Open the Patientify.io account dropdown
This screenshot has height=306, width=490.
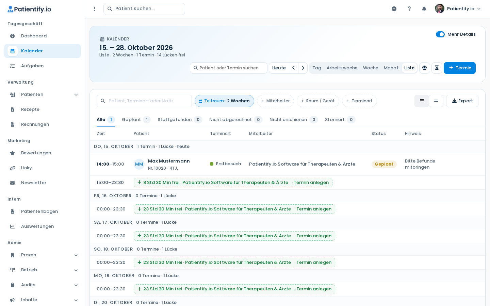point(458,9)
